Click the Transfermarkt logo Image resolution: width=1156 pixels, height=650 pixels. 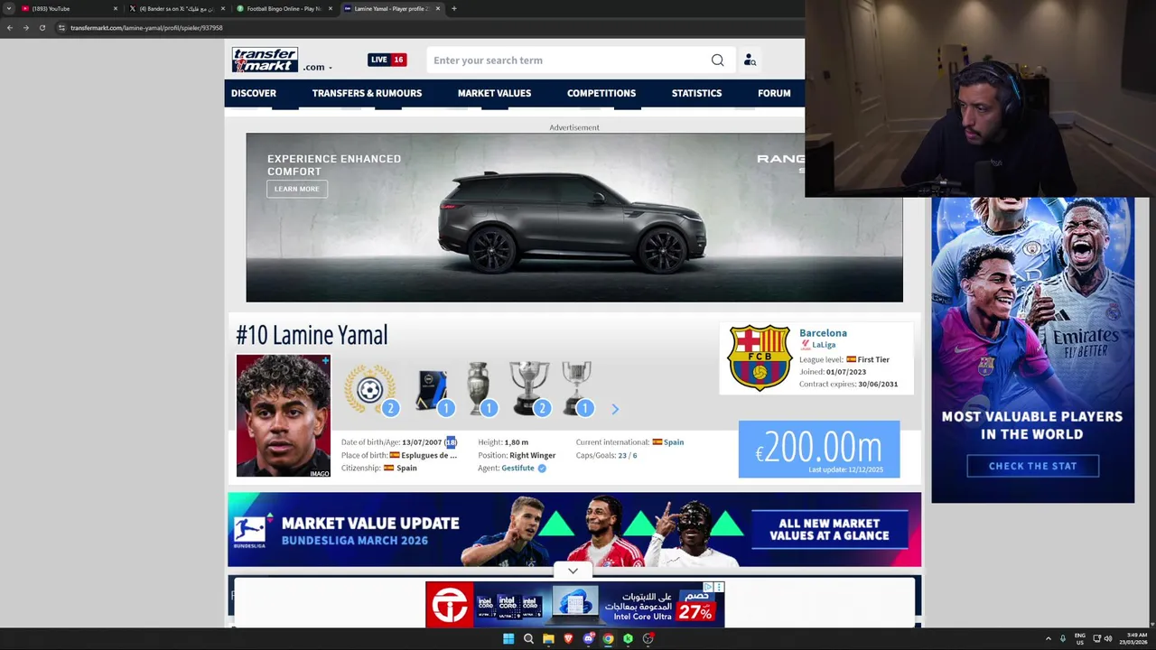click(265, 60)
